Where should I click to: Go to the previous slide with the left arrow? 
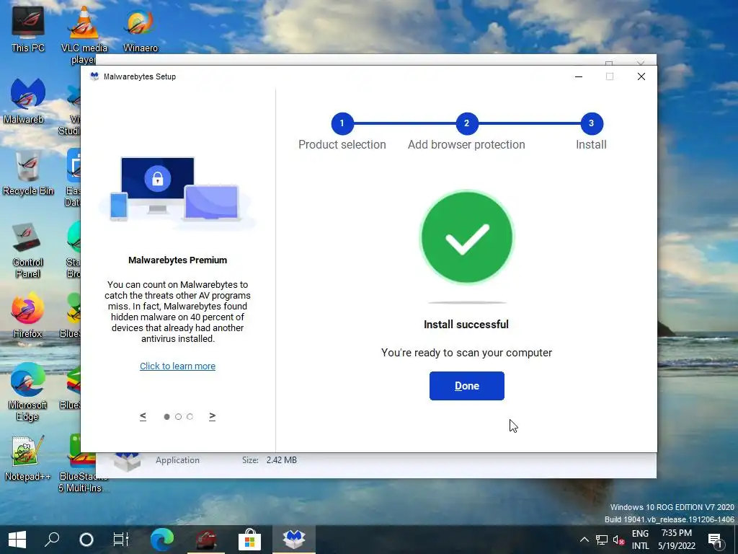tap(143, 416)
